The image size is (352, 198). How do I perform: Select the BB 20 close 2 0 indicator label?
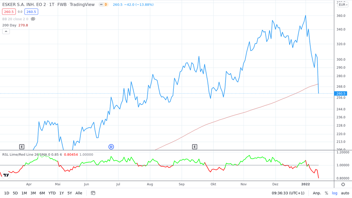point(15,19)
